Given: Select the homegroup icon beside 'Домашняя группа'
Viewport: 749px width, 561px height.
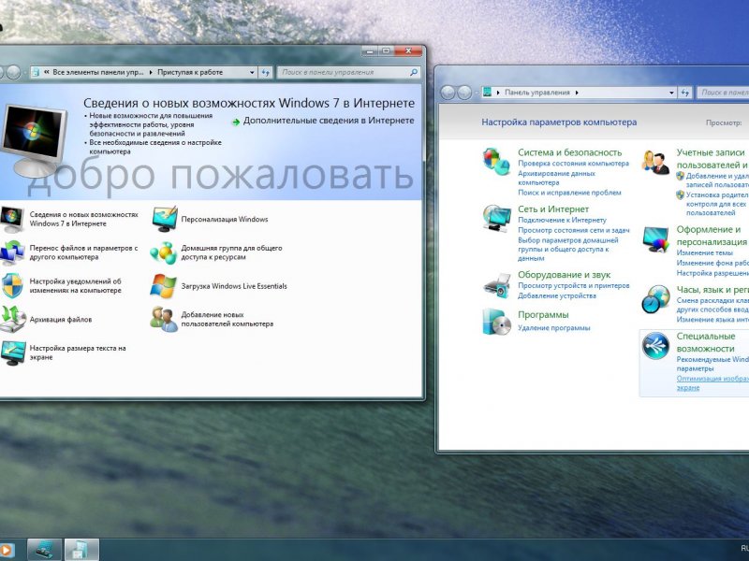Looking at the screenshot, I should (x=163, y=252).
